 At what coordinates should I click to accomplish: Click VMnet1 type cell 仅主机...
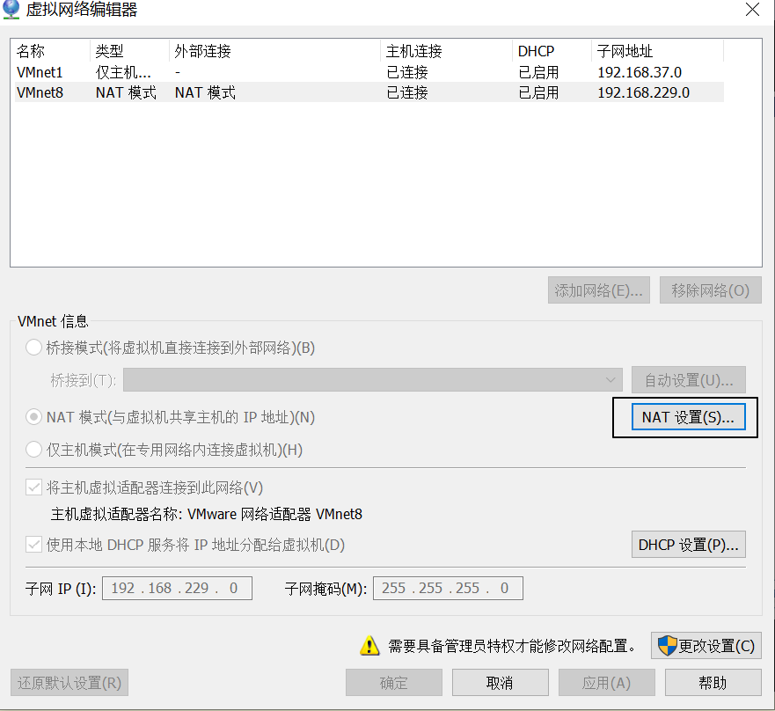click(x=123, y=72)
